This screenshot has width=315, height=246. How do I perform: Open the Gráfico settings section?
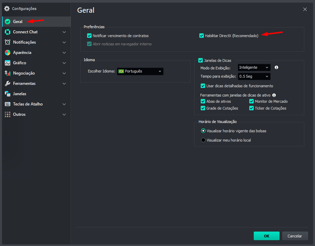point(36,63)
